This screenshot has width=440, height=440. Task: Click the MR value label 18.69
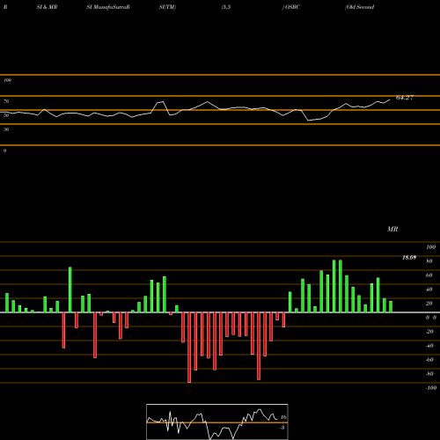point(409,258)
